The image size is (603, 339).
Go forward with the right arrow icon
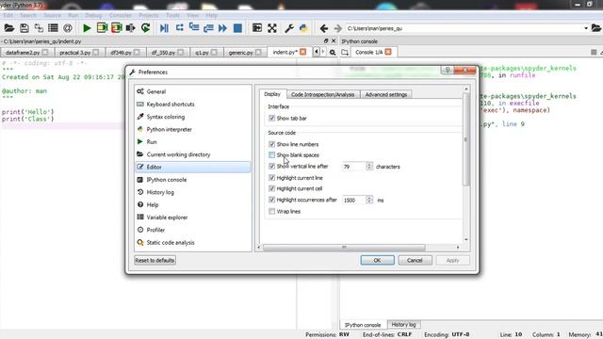coord(338,28)
